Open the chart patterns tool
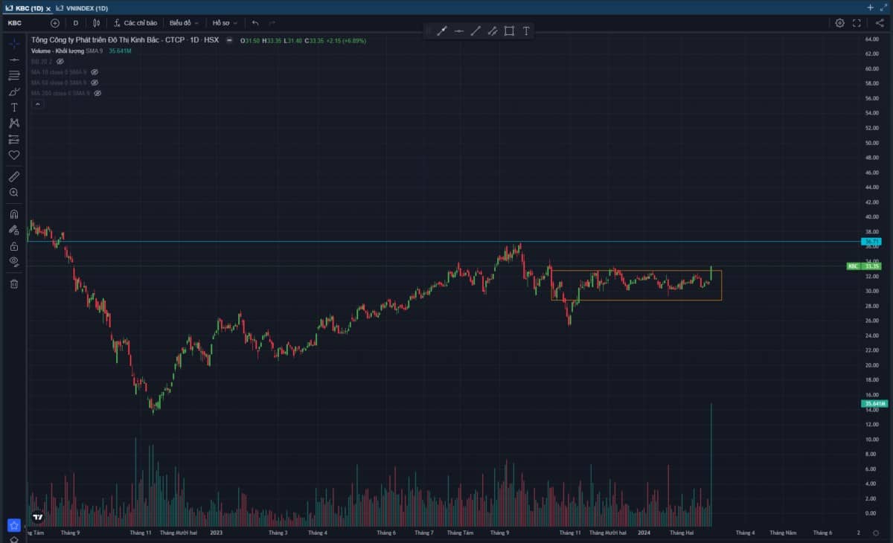893x543 pixels. pos(14,123)
